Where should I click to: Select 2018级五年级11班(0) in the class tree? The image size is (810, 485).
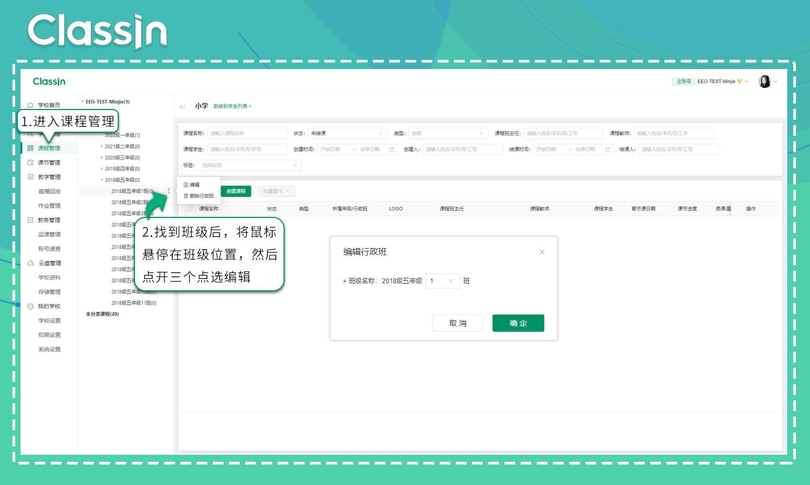(x=133, y=303)
